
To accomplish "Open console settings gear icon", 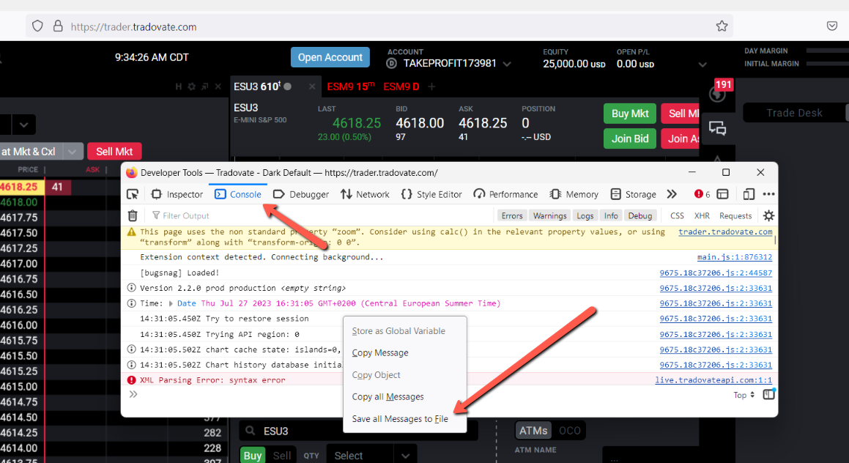I will click(x=768, y=215).
